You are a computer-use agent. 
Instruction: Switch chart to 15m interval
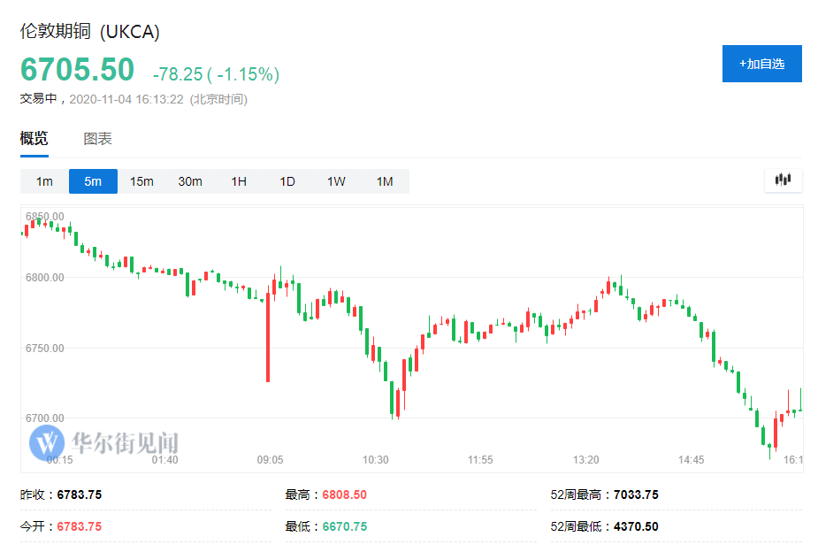click(x=141, y=181)
